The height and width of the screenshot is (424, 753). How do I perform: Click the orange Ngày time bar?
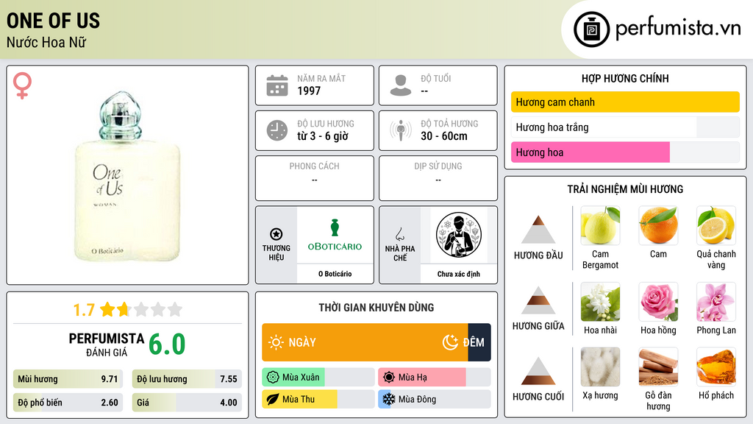coord(365,342)
